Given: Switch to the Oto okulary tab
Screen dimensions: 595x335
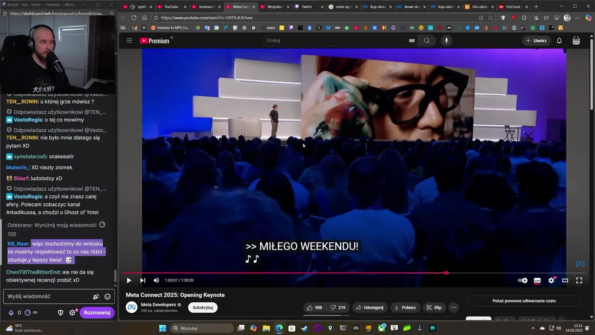Looking at the screenshot, I should [480, 7].
